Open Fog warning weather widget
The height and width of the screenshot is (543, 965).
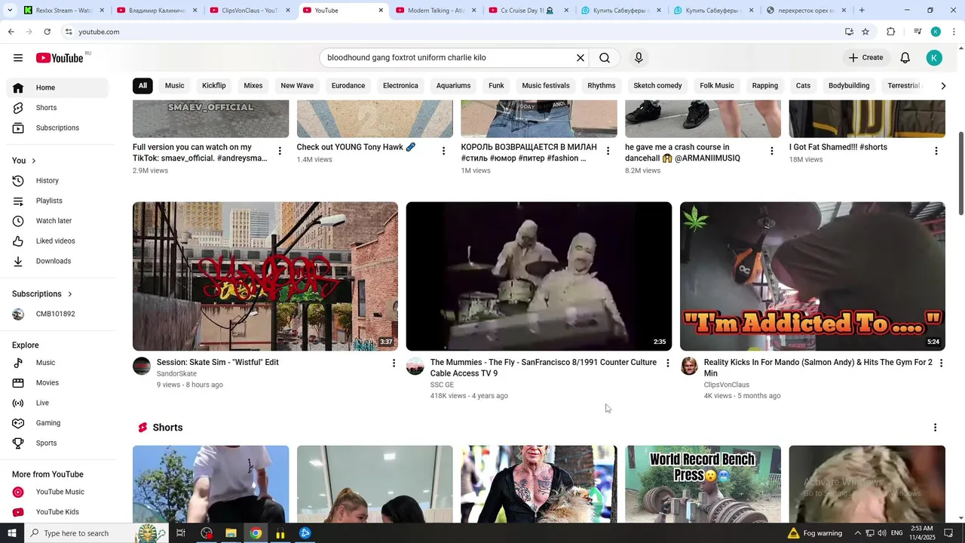(x=815, y=533)
